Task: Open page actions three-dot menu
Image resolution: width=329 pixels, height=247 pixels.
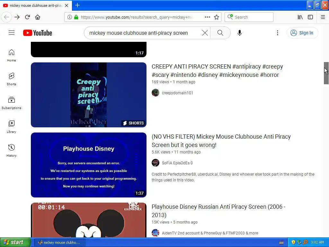Action: tap(207, 17)
